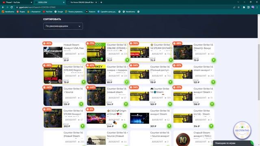Open the browser extensions puzzle icon
Screen dimensions: 260x146
coord(244,7)
